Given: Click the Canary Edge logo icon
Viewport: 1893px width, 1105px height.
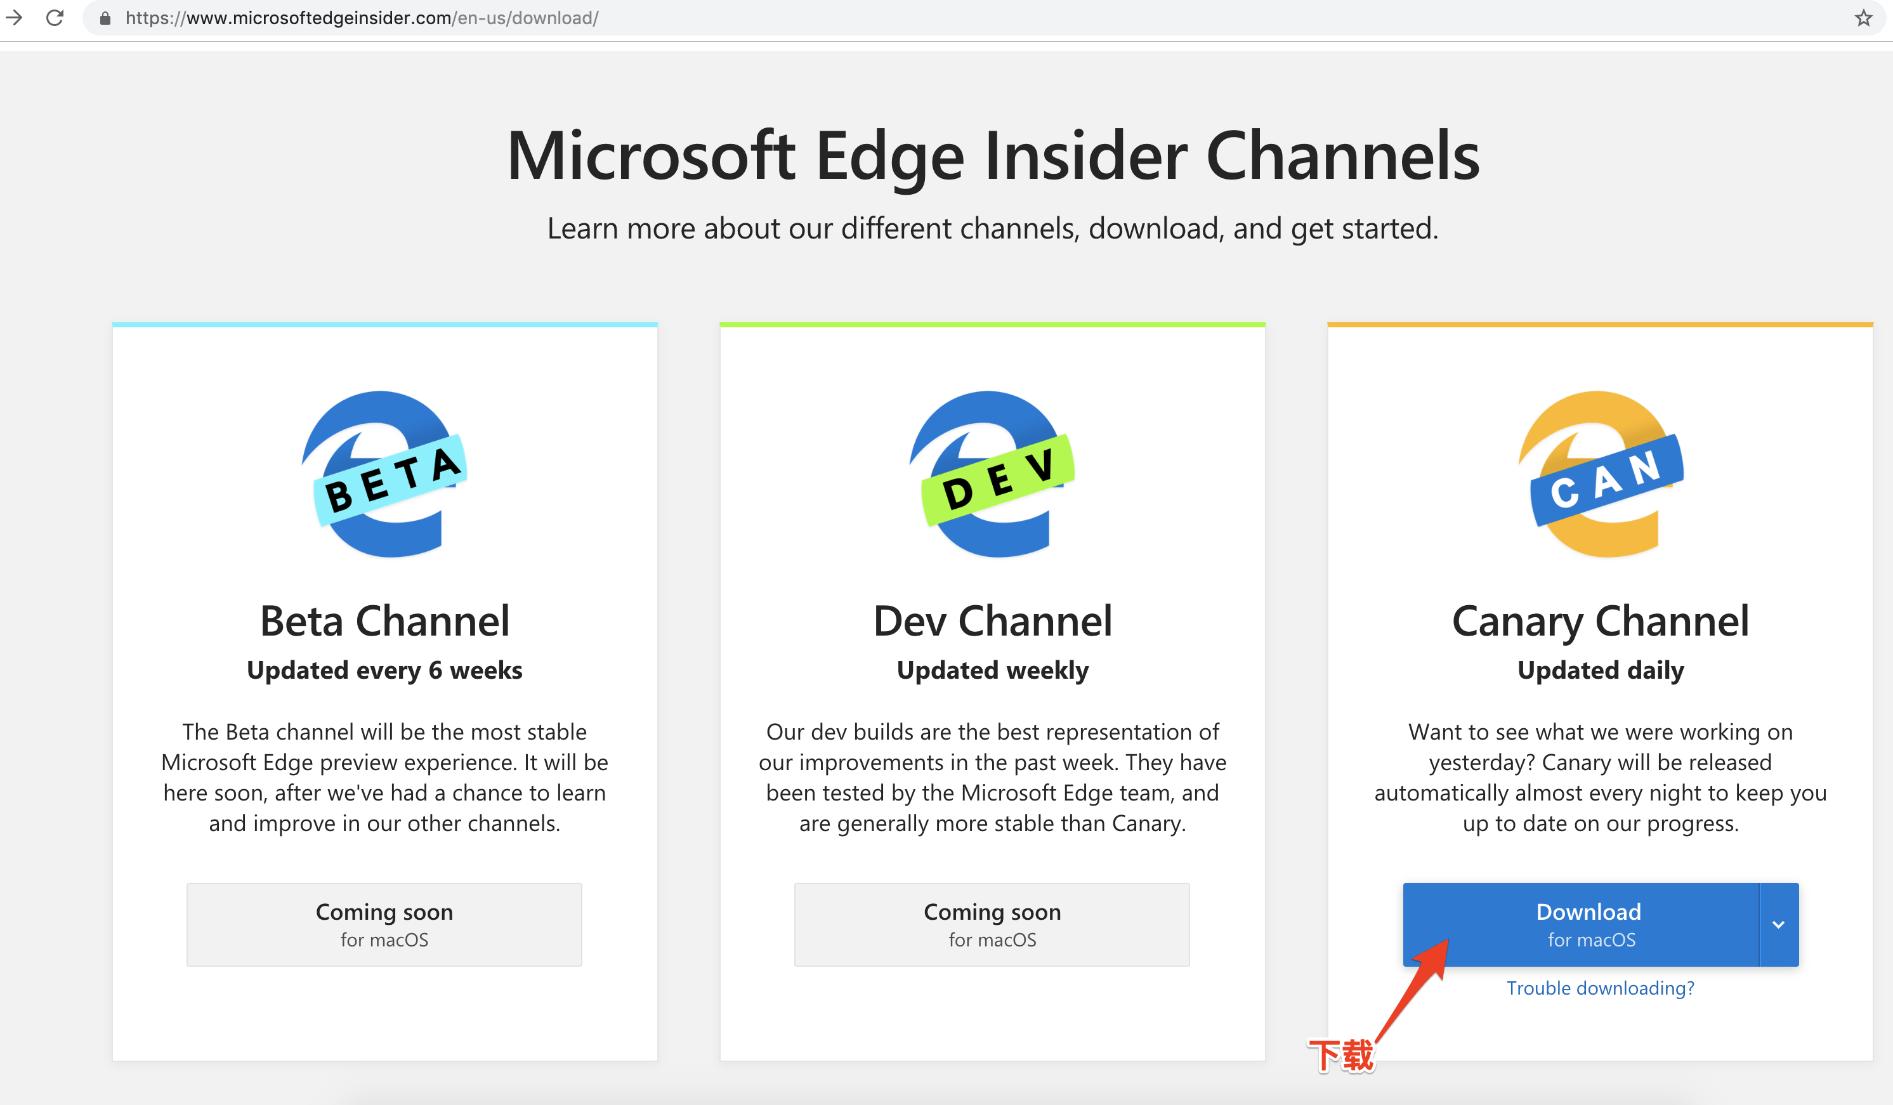Looking at the screenshot, I should tap(1600, 474).
